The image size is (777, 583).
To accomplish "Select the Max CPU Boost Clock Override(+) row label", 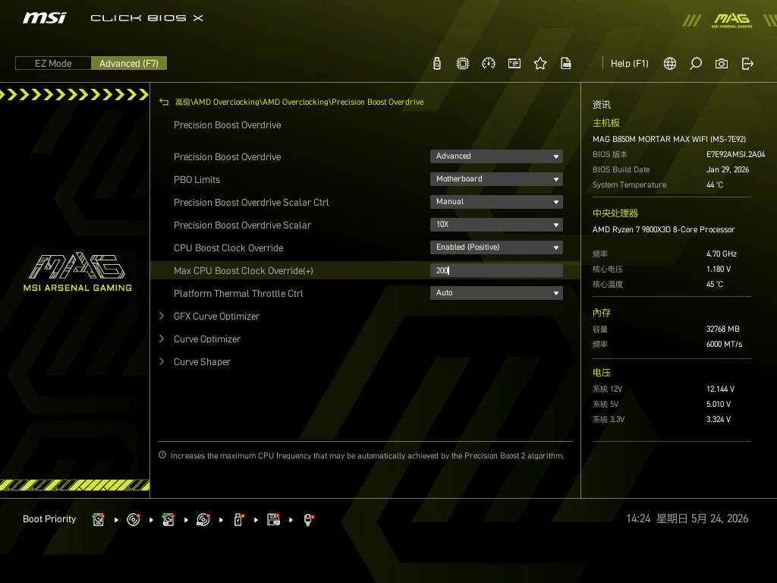I will coord(244,271).
